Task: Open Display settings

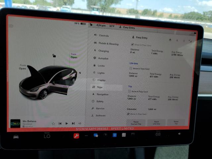Action: point(99,80)
